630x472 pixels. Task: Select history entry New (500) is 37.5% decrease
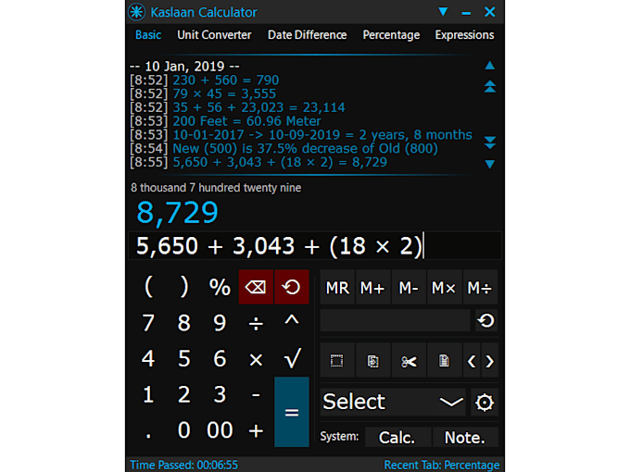point(305,148)
